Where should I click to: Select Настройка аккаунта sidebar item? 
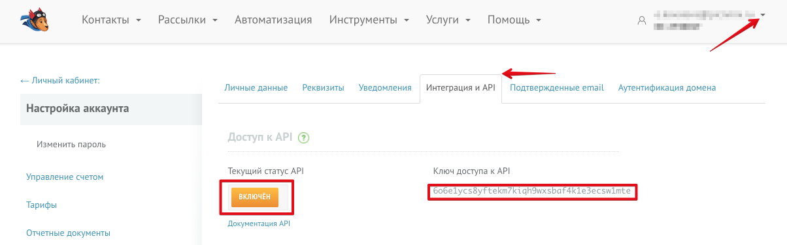pos(111,109)
